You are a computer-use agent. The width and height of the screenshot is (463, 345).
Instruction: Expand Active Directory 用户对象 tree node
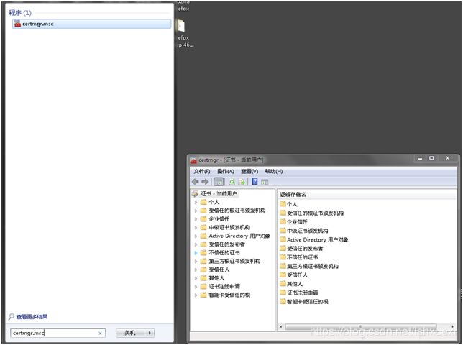(196, 236)
